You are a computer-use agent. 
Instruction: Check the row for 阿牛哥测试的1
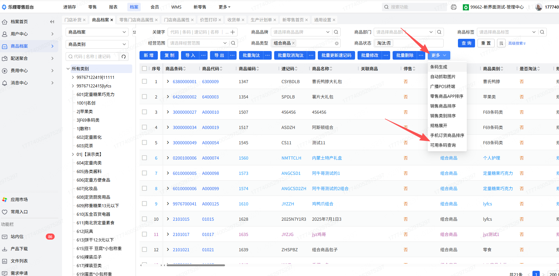[x=145, y=173]
